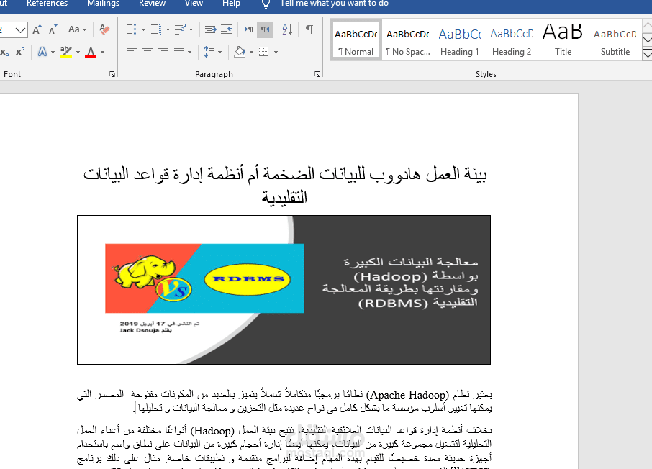The image size is (652, 469).
Task: Align text right
Action: point(163,52)
